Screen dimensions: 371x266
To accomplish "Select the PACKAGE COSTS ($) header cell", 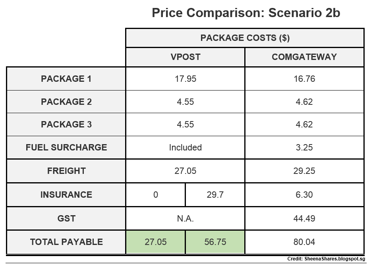I will point(245,38).
